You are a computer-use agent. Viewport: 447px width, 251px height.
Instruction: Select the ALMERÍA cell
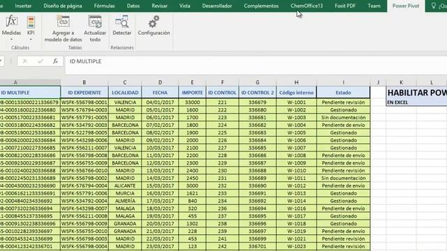[125, 201]
